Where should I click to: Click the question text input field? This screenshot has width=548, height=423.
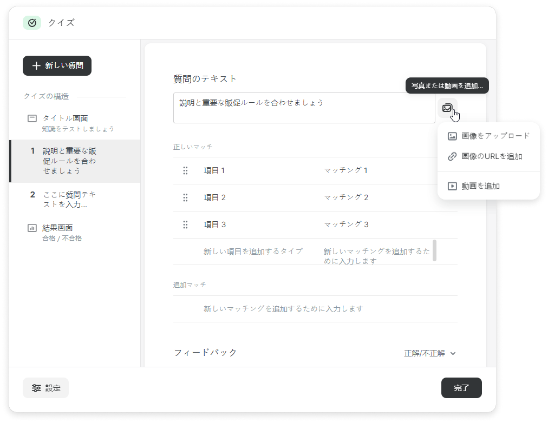tap(304, 108)
